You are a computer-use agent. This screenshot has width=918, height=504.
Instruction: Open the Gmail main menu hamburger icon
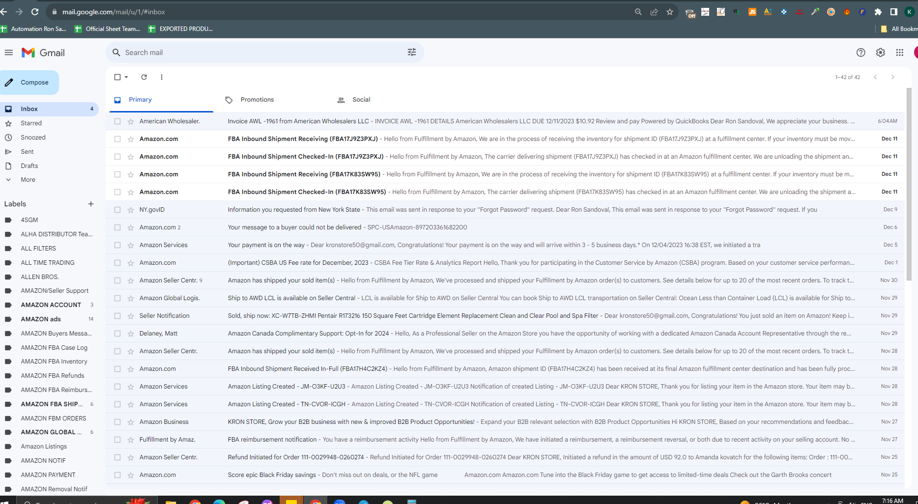(9, 53)
